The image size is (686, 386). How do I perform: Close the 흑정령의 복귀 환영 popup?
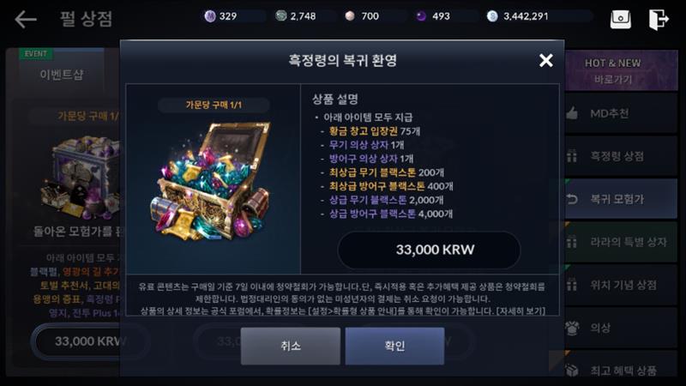[x=546, y=60]
